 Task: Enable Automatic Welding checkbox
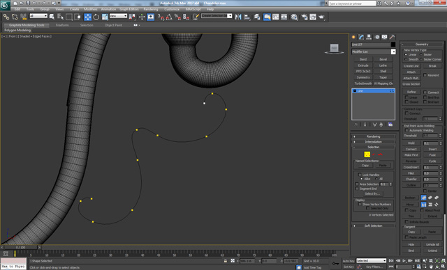[x=406, y=130]
